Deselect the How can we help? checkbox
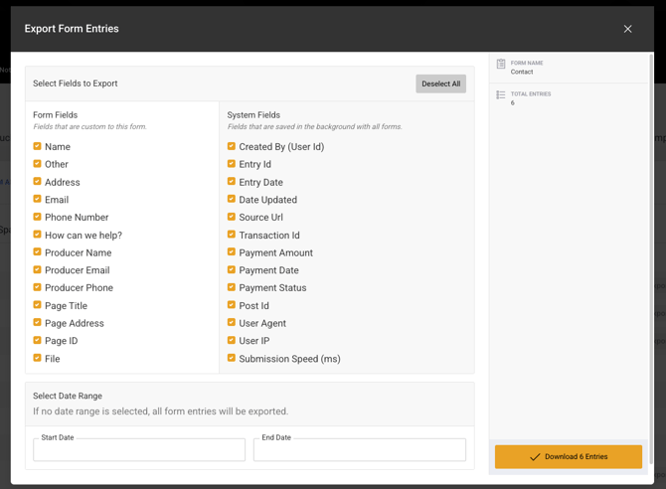 pyautogui.click(x=37, y=235)
